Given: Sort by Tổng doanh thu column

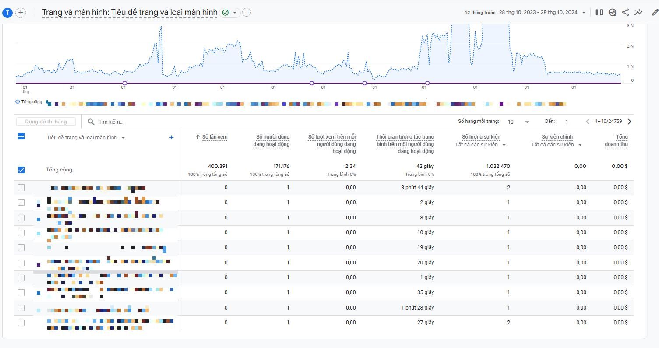Looking at the screenshot, I should click(616, 140).
